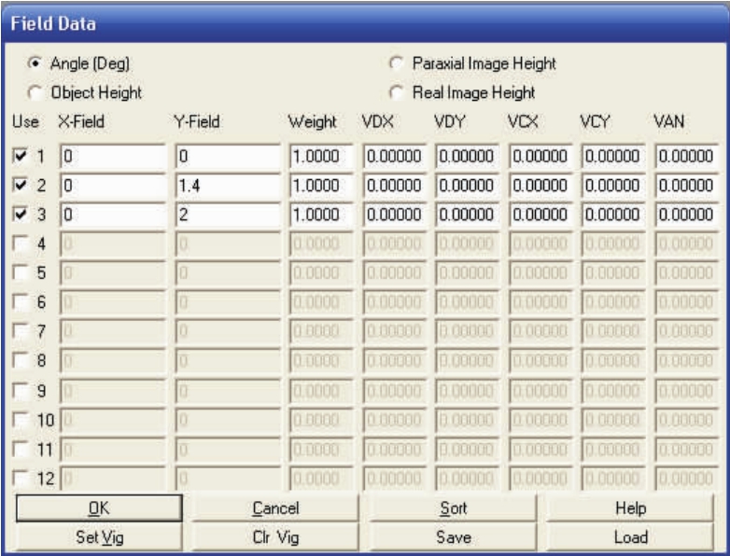The image size is (730, 556).
Task: Click the Load button
Action: coord(630,537)
